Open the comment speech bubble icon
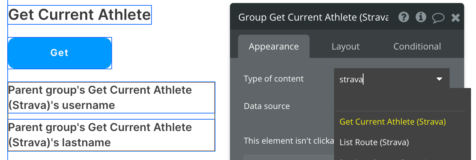This screenshot has height=160, width=476. 438,18
